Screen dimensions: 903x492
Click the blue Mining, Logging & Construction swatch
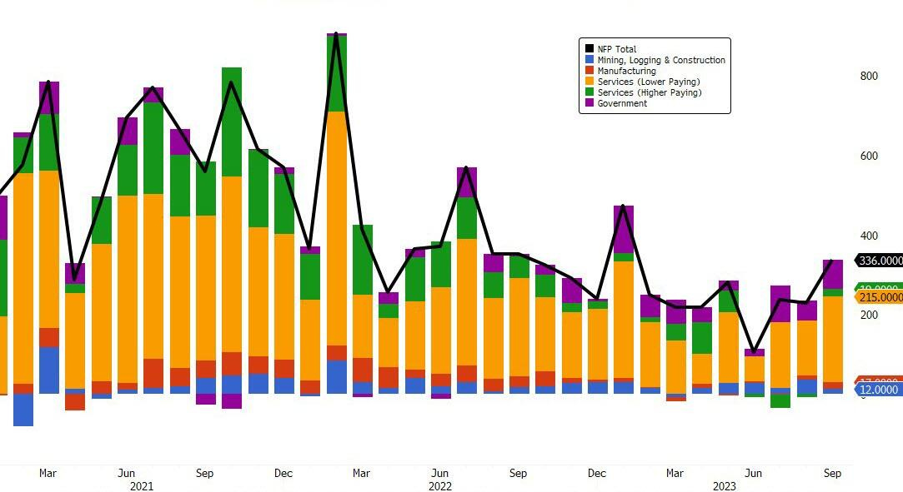pos(589,60)
